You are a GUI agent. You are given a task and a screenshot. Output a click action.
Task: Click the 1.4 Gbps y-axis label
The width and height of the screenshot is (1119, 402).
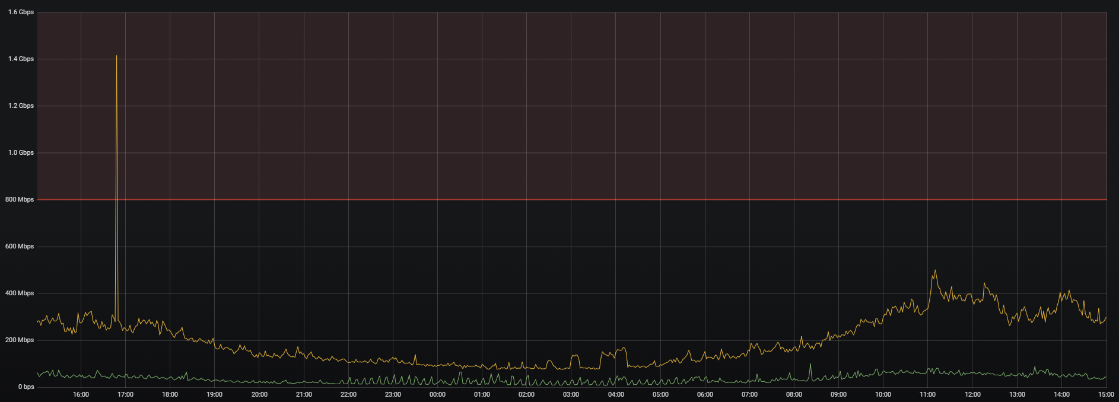point(21,59)
